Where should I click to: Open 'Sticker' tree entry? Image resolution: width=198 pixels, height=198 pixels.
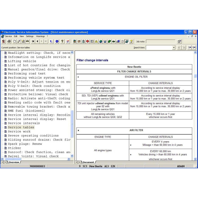(14, 148)
